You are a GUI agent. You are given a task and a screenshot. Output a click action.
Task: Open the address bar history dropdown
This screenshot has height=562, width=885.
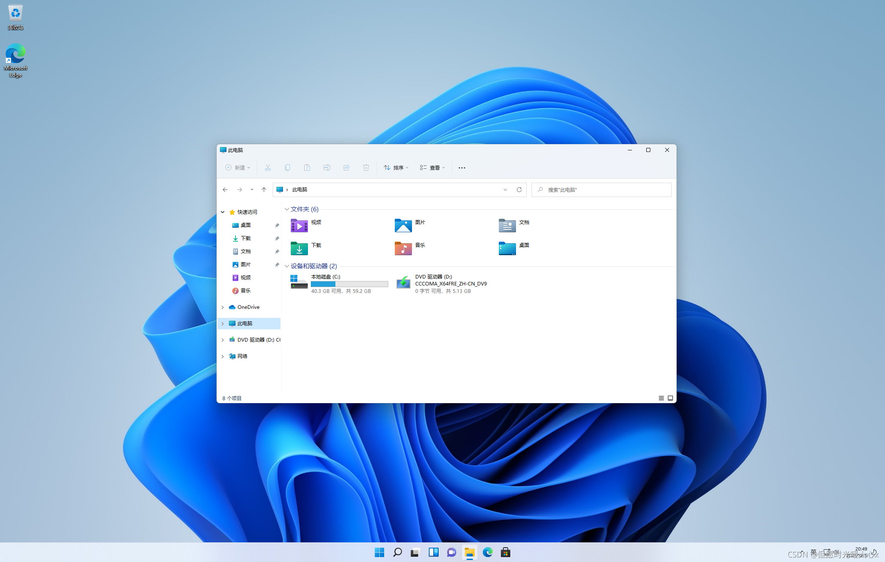tap(505, 190)
